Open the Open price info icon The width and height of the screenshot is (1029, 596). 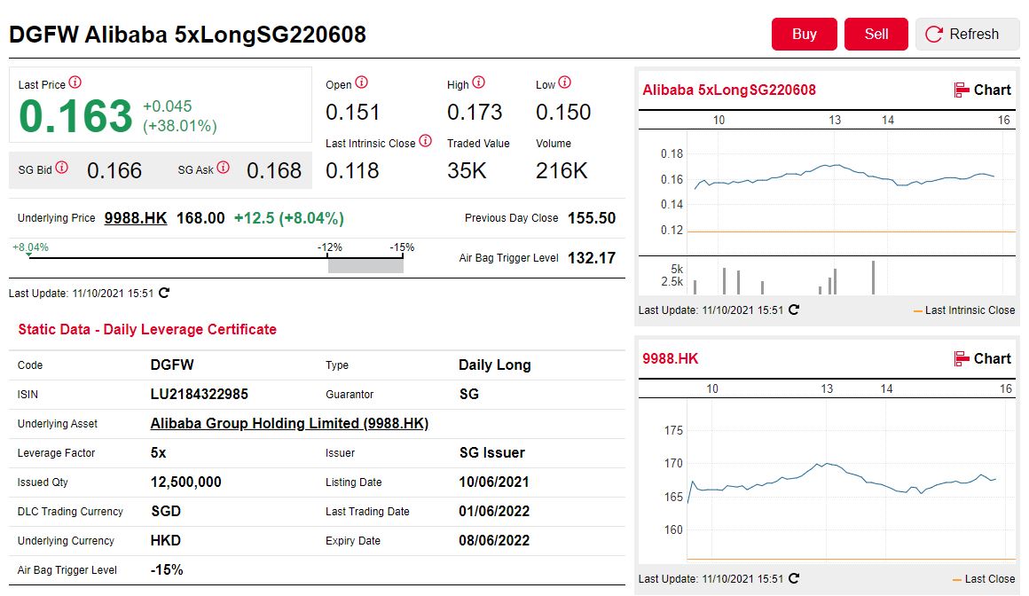362,82
